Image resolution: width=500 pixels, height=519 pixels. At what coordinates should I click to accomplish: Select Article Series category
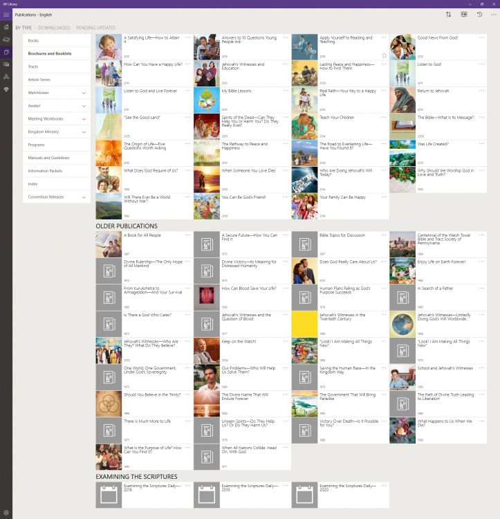tap(57, 80)
